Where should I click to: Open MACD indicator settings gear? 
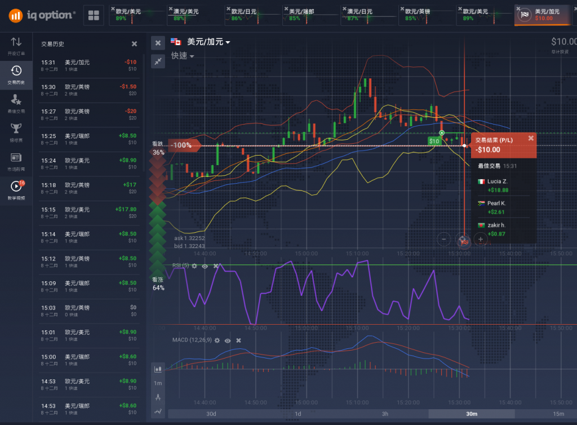click(216, 340)
